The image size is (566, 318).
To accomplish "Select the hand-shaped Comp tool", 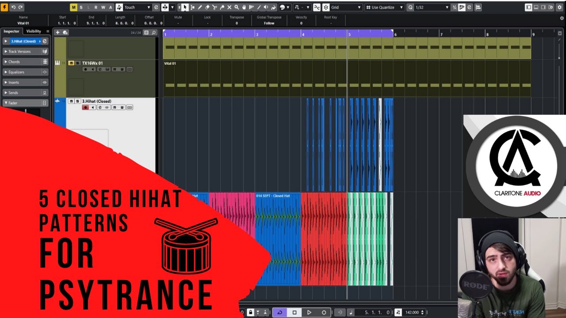I will click(244, 8).
